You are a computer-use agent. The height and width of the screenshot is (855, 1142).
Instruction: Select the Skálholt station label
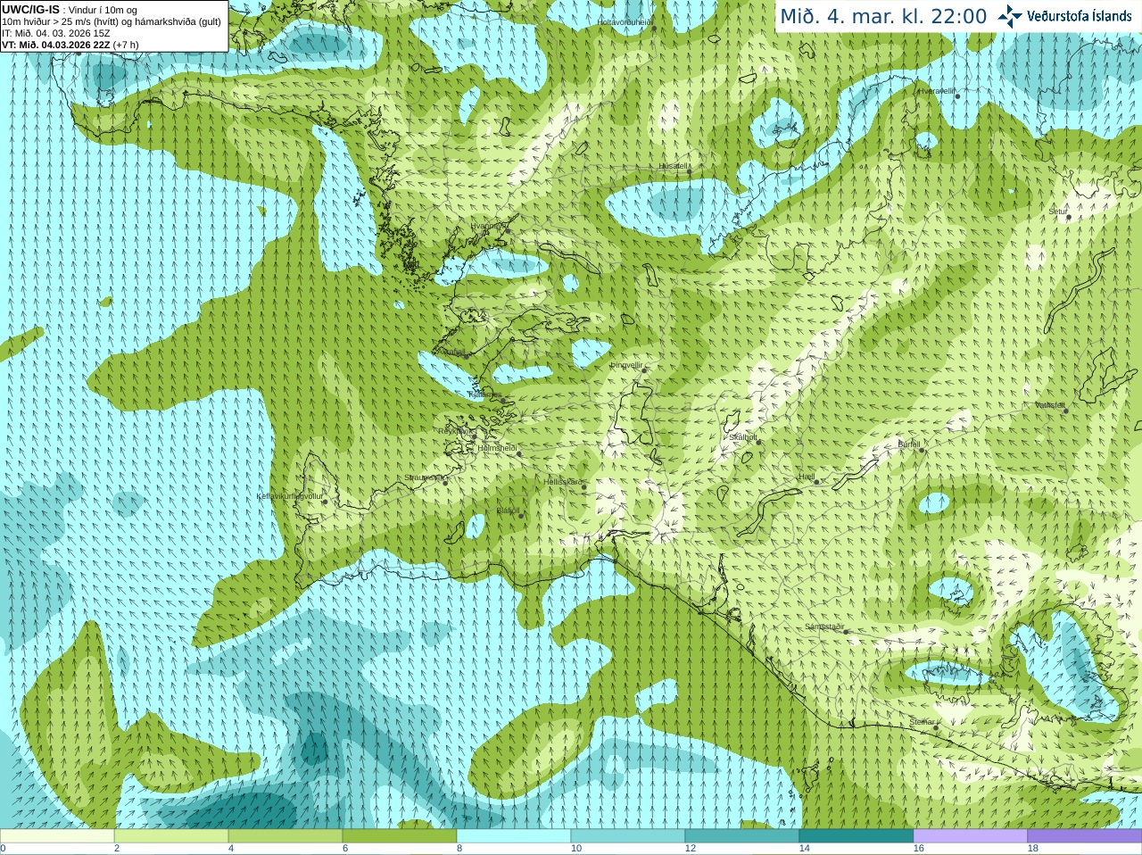[x=743, y=437]
